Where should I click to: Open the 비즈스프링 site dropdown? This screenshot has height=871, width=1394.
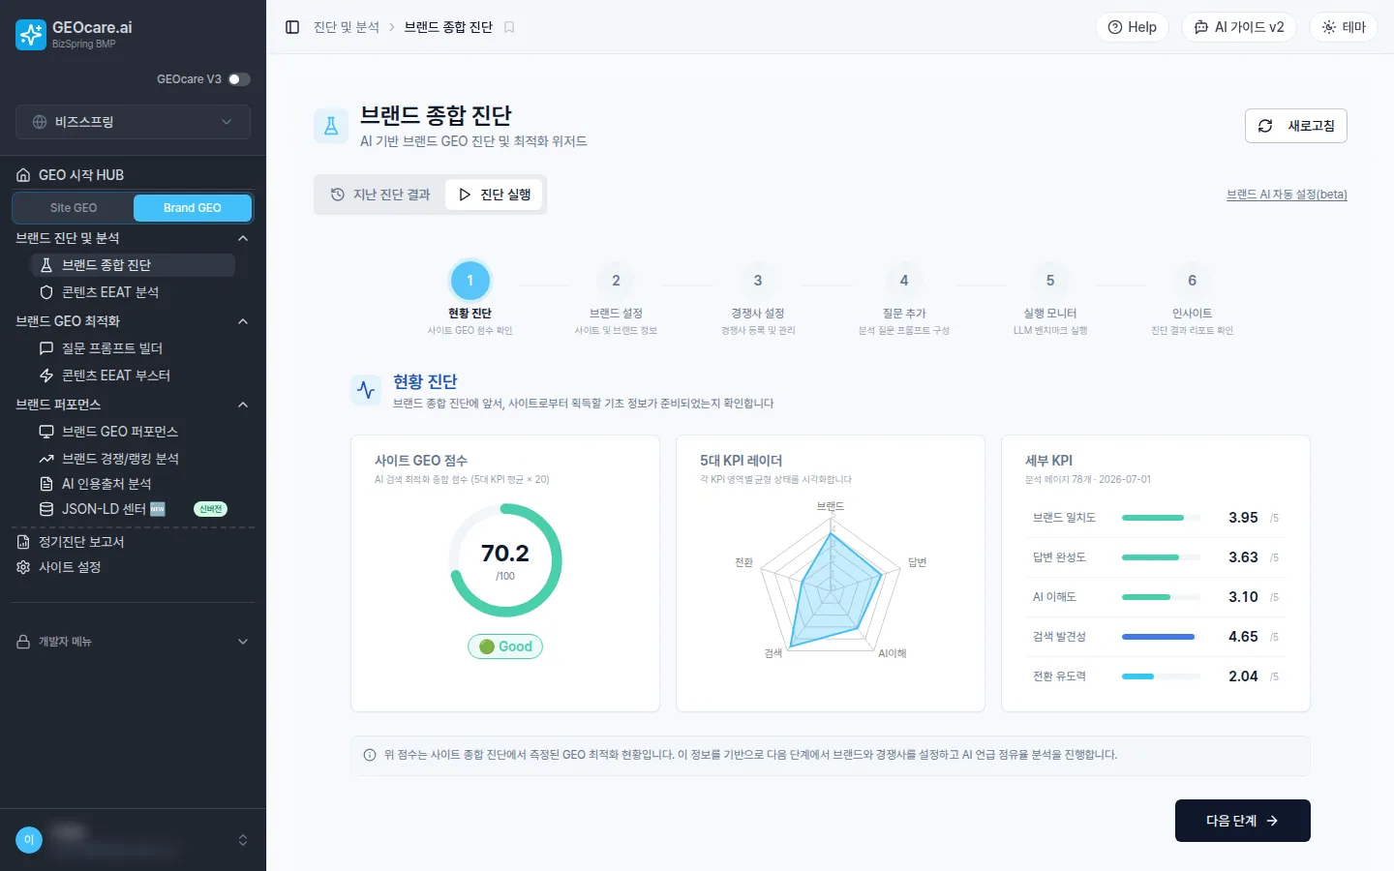(x=133, y=122)
